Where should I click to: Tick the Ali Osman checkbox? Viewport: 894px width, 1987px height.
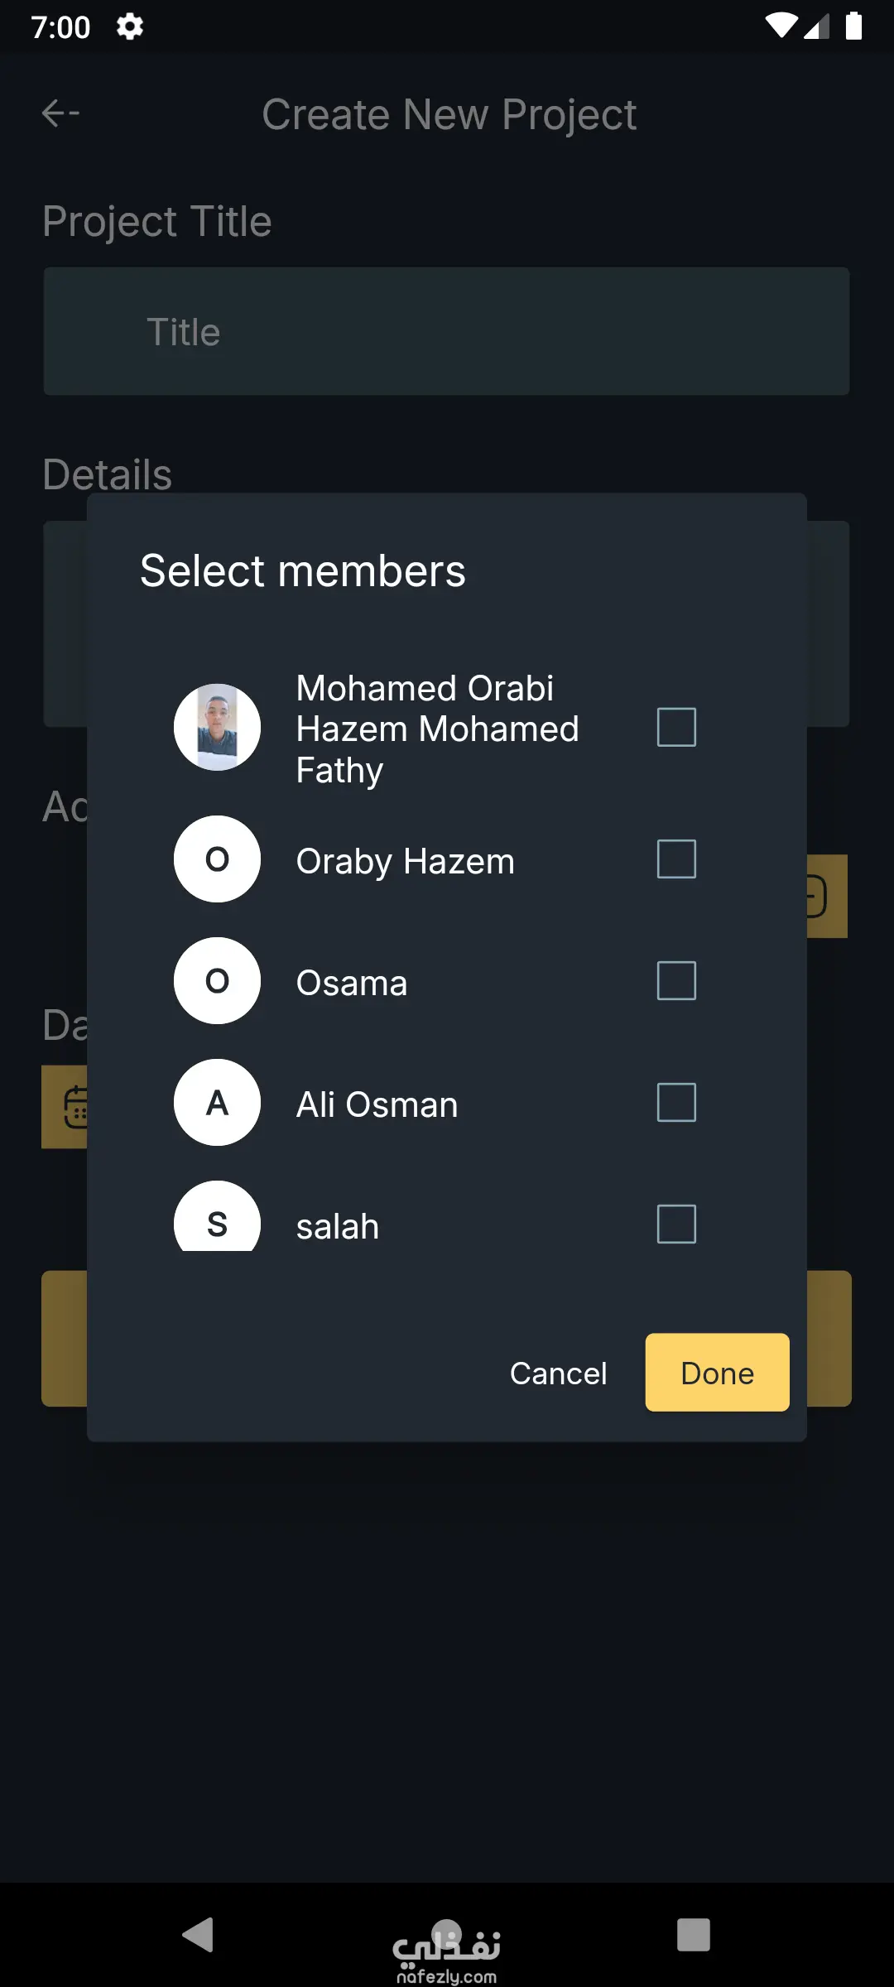(676, 1103)
